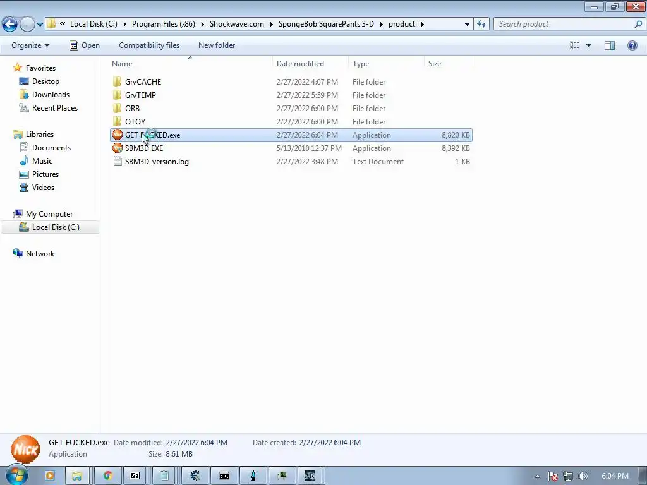Image resolution: width=647 pixels, height=485 pixels.
Task: Click the large Nick icon in details pane
Action: coord(25,449)
